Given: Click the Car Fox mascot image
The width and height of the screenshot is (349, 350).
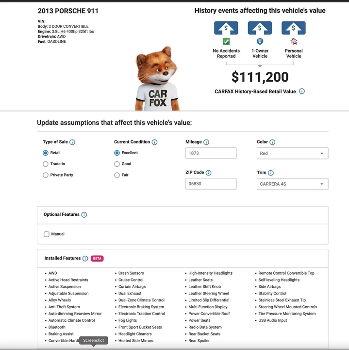Looking at the screenshot, I should pos(157,79).
